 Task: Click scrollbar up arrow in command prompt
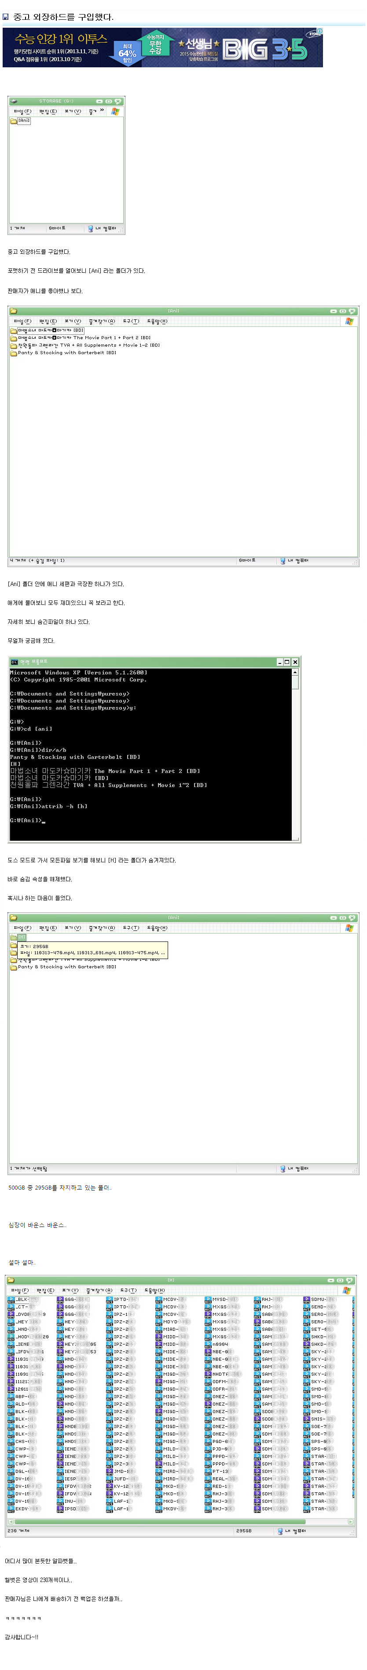[x=295, y=673]
